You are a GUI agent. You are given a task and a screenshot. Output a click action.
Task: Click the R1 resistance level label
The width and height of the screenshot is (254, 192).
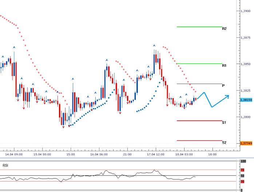coord(224,65)
